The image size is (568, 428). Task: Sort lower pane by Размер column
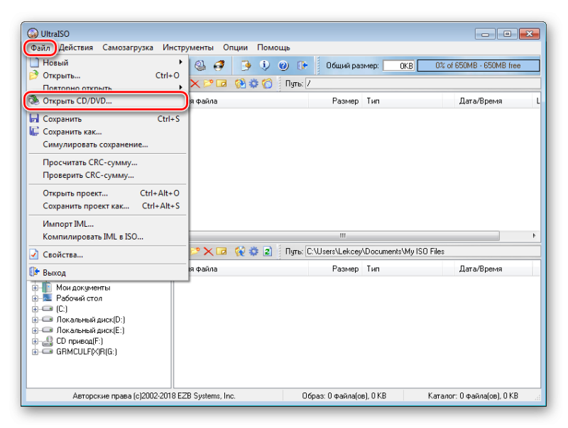point(335,269)
